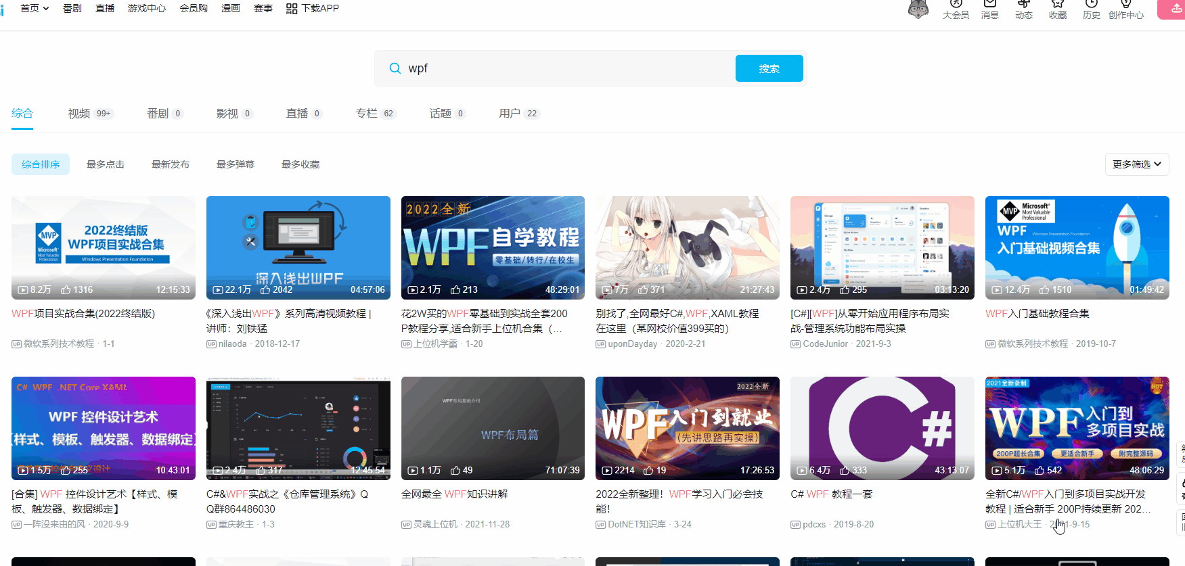The height and width of the screenshot is (566, 1185).
Task: Click the 下载APP grid icon
Action: tap(292, 8)
